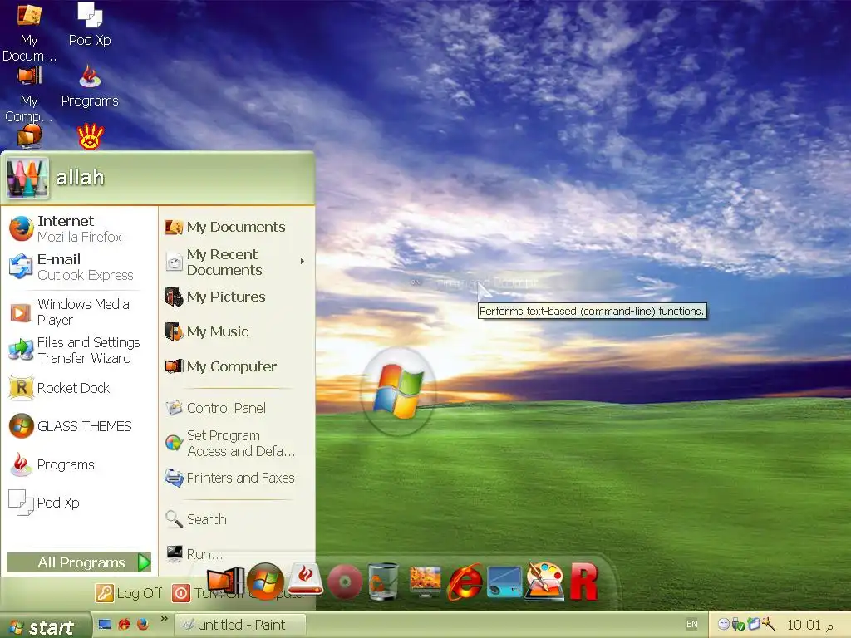The width and height of the screenshot is (851, 638).
Task: Click red R icon in RocketDock
Action: click(584, 582)
